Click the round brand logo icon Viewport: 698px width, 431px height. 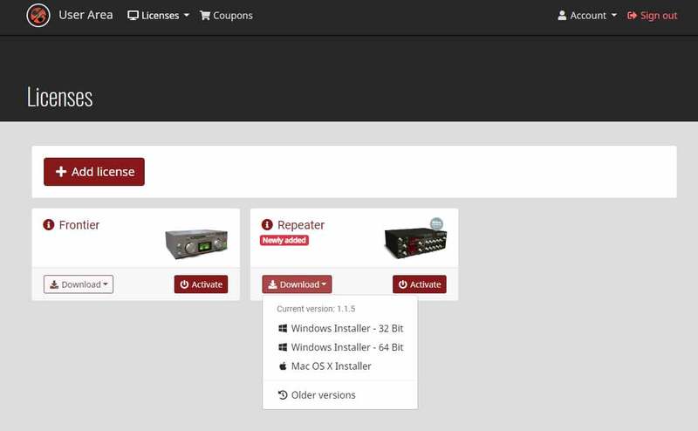coord(38,15)
